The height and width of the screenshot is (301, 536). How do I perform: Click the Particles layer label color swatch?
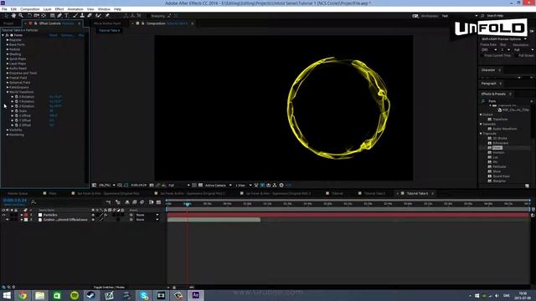pyautogui.click(x=26, y=215)
